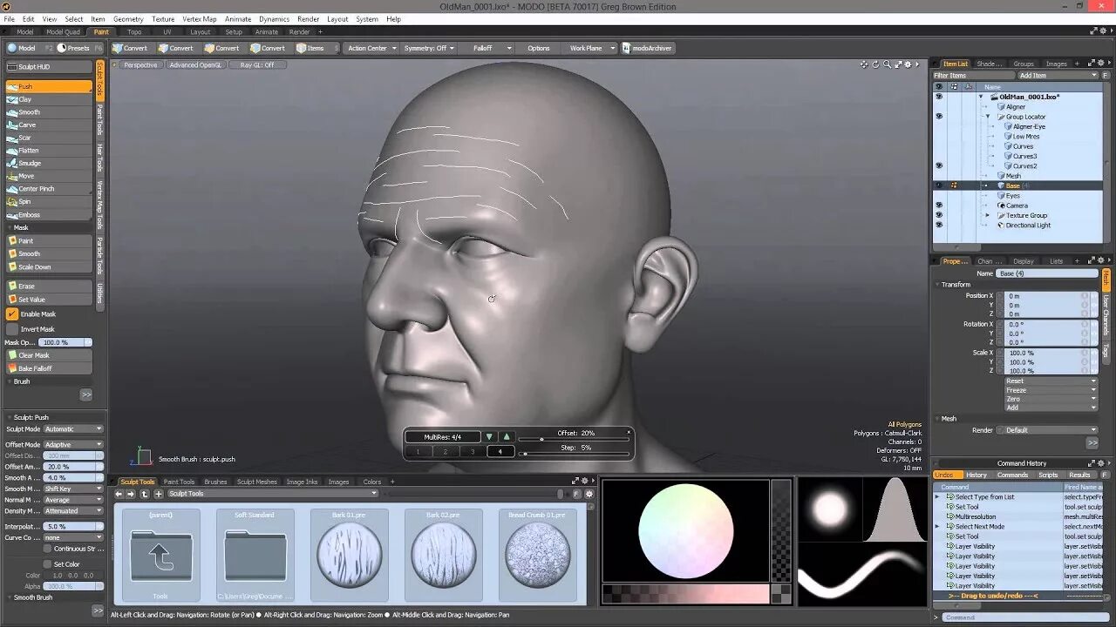Screen dimensions: 1116x627
Task: Decrease MultiRes level with down arrow
Action: pyautogui.click(x=489, y=436)
